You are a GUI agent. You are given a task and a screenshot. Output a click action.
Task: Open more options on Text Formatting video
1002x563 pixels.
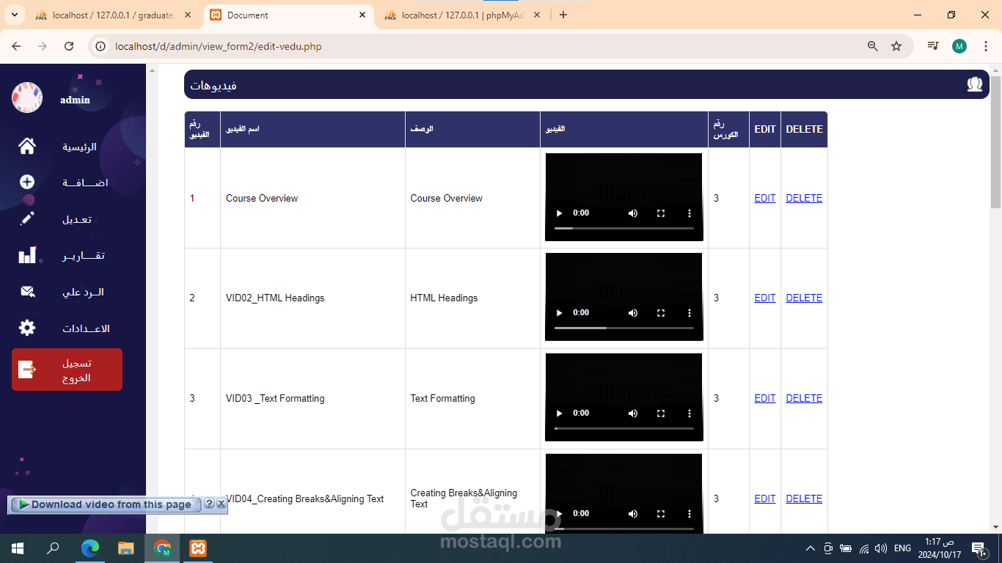[x=689, y=413]
